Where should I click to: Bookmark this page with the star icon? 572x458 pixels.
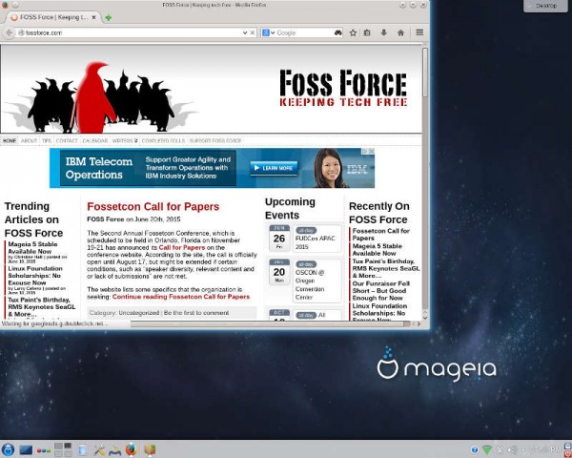353,32
